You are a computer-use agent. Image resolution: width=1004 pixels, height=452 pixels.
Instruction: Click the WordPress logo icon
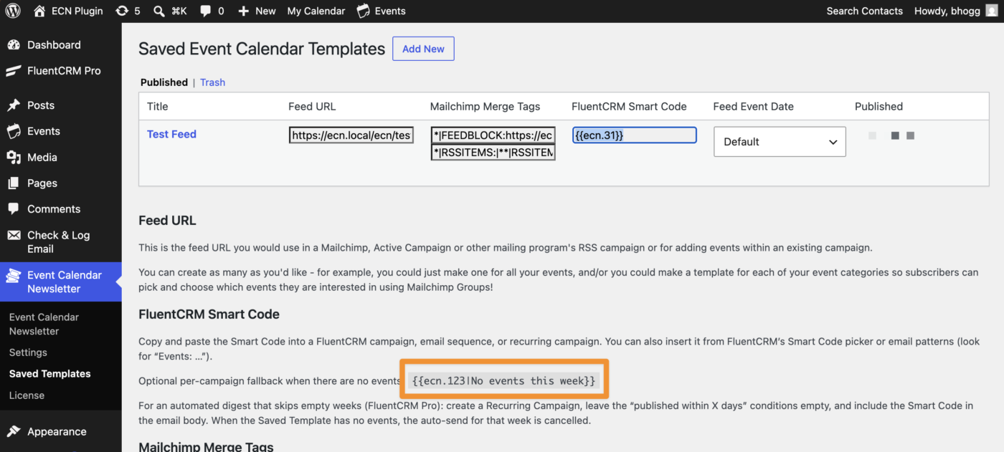tap(14, 11)
